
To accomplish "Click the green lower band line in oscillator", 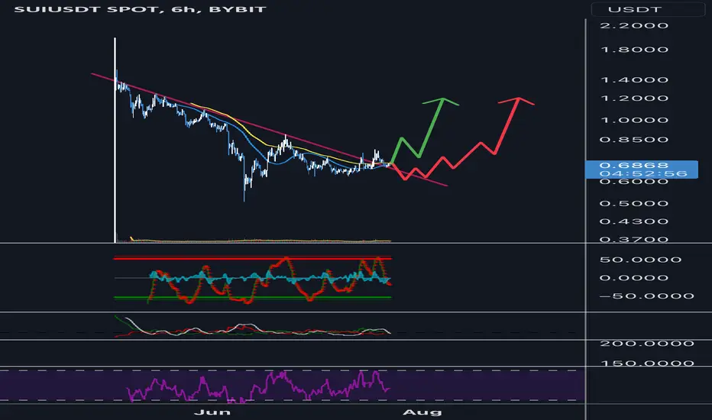I will click(x=252, y=297).
